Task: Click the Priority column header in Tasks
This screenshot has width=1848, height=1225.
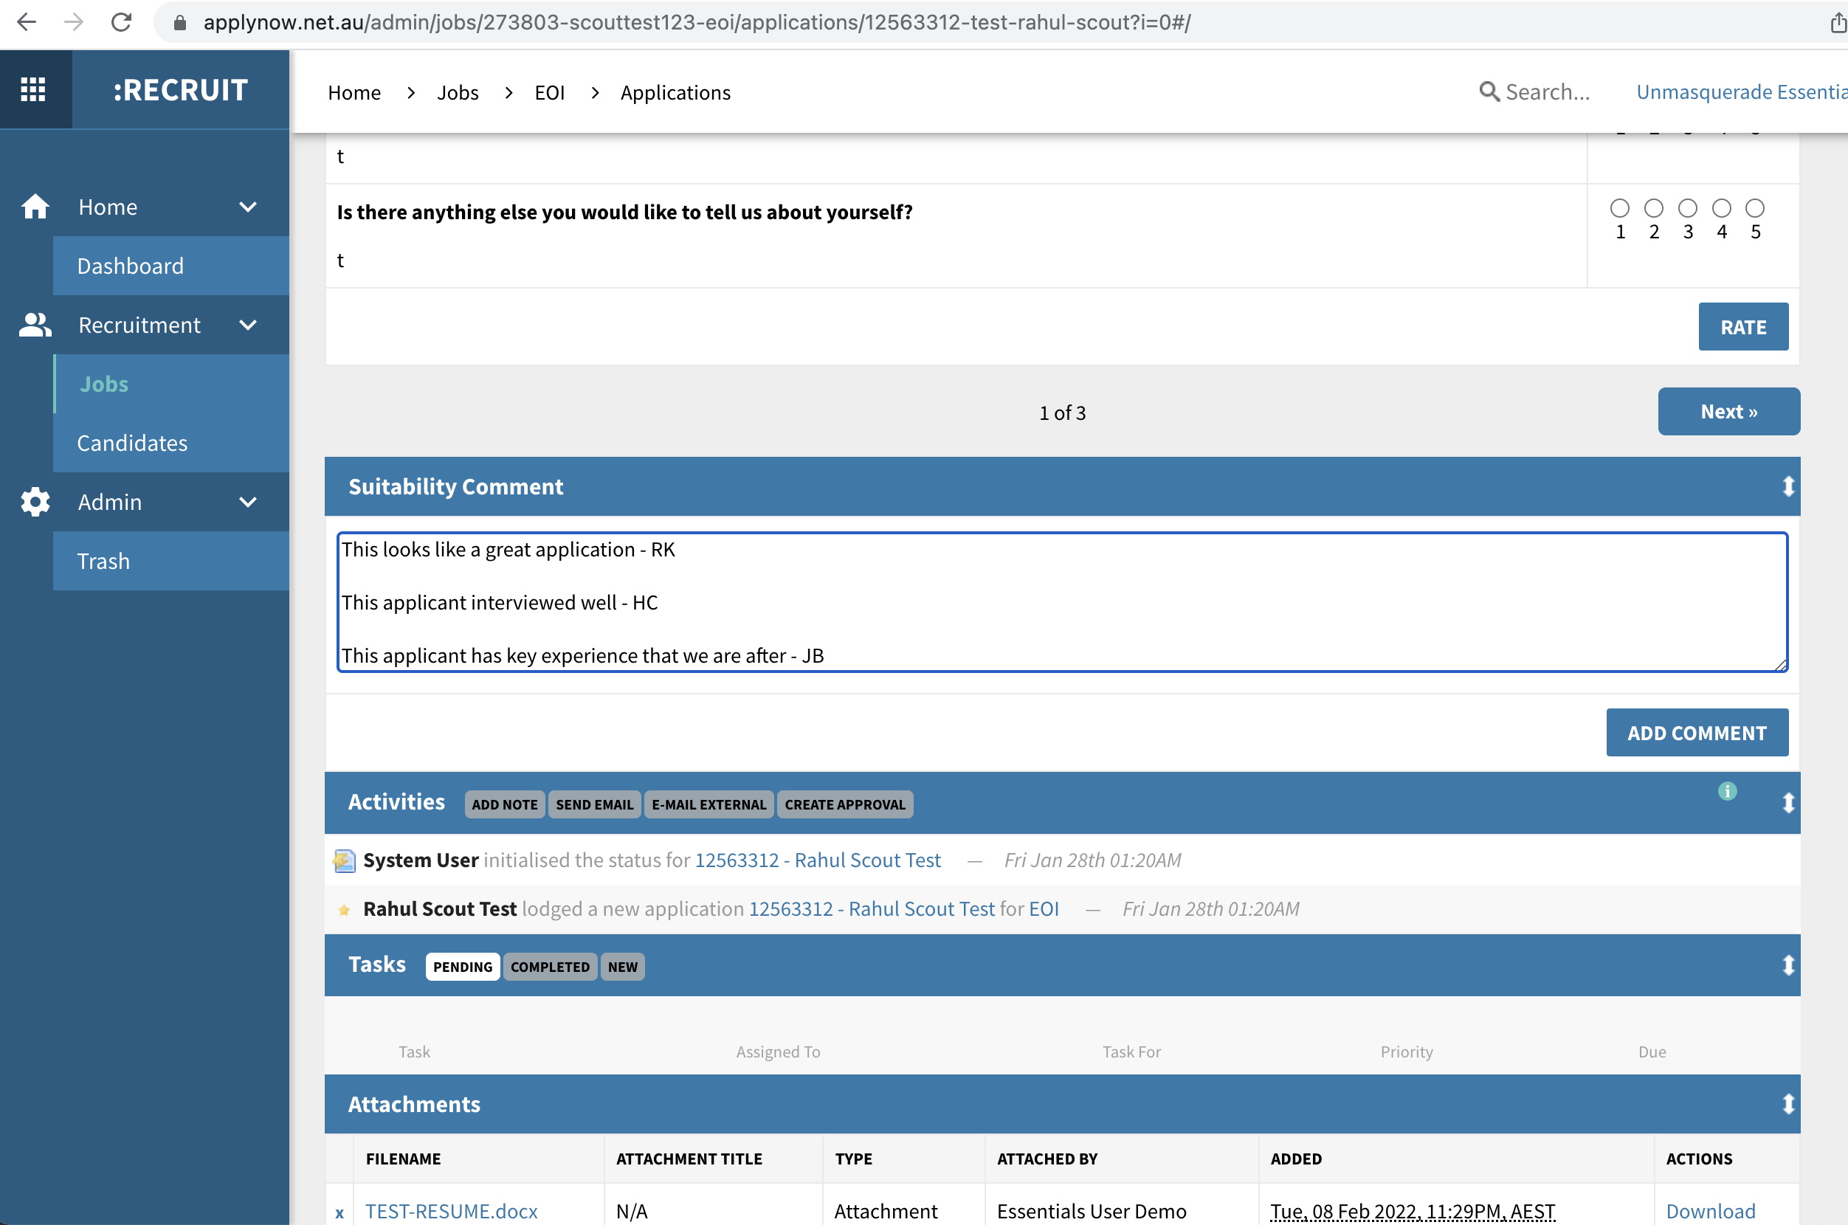Action: [x=1406, y=1052]
